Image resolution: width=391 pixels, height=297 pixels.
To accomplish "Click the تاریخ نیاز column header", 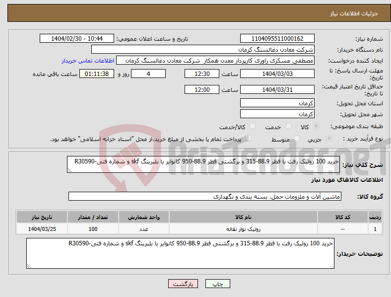I will (x=42, y=217).
